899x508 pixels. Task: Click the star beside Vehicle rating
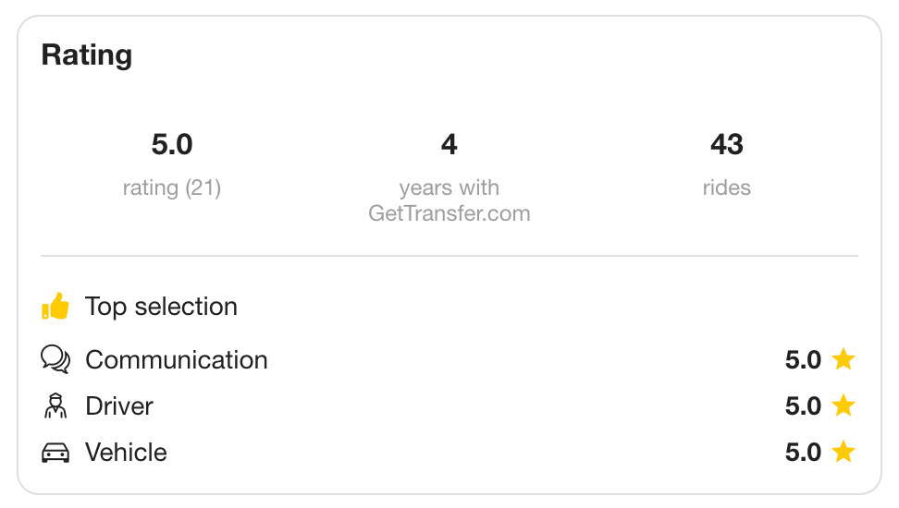[843, 451]
